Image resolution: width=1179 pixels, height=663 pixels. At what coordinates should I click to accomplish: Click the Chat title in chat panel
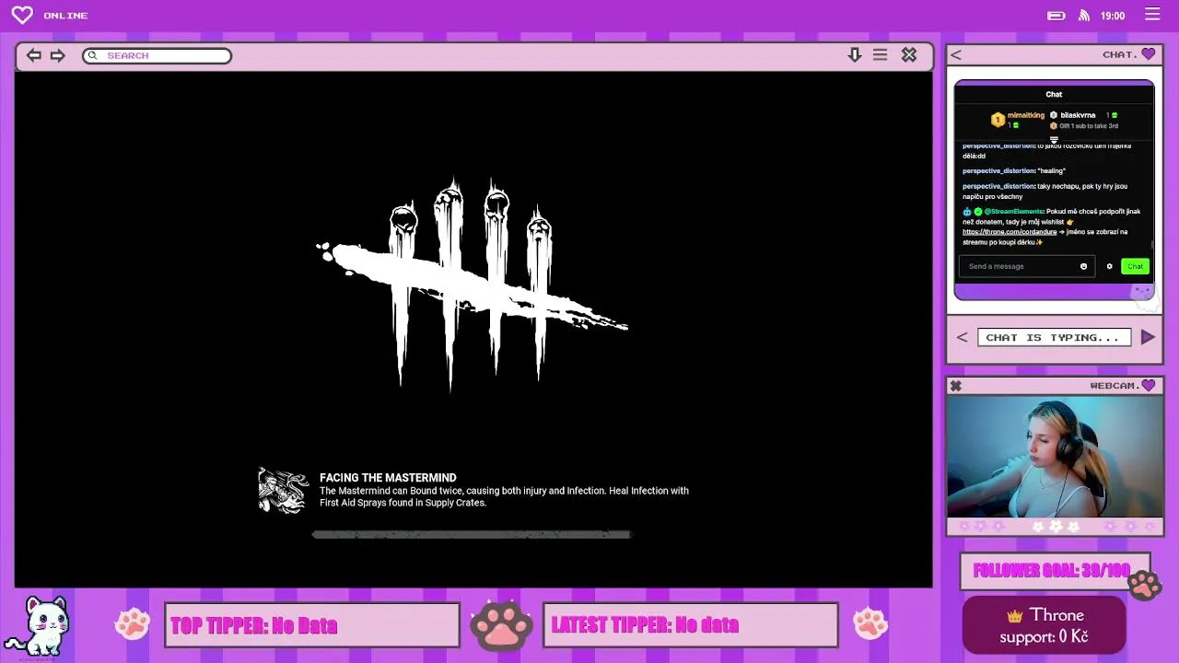click(x=1054, y=94)
